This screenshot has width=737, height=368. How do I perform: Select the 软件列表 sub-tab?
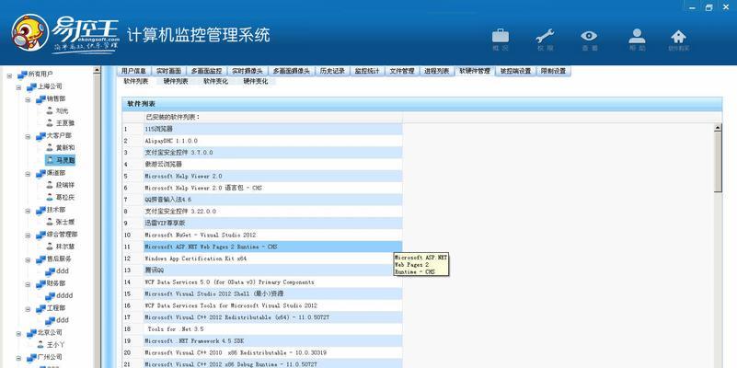point(136,81)
